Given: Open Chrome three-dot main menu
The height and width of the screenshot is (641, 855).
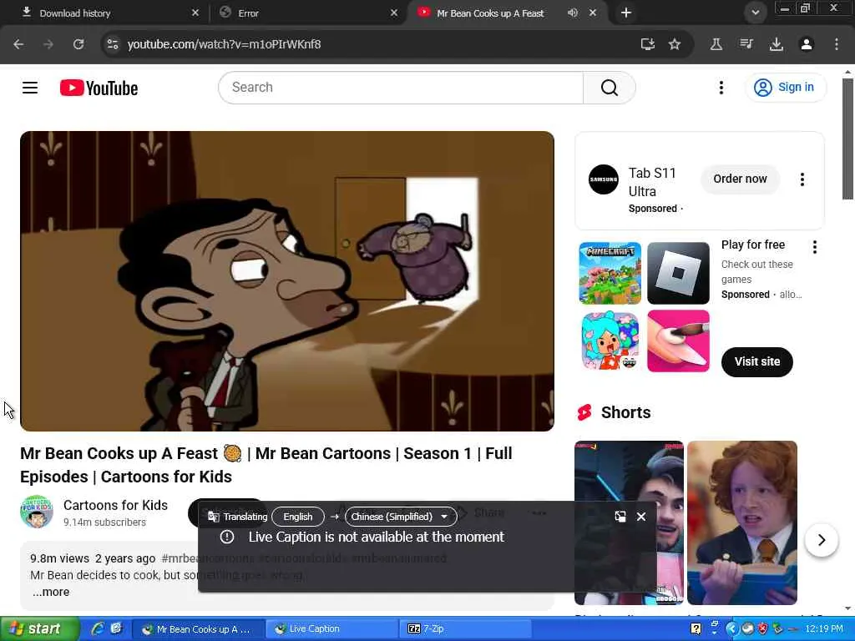Looking at the screenshot, I should point(837,44).
